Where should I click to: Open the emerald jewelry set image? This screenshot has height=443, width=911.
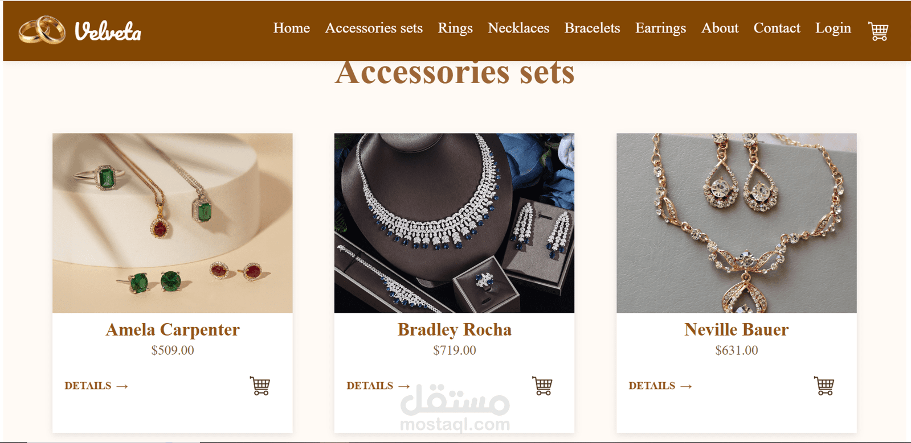173,223
